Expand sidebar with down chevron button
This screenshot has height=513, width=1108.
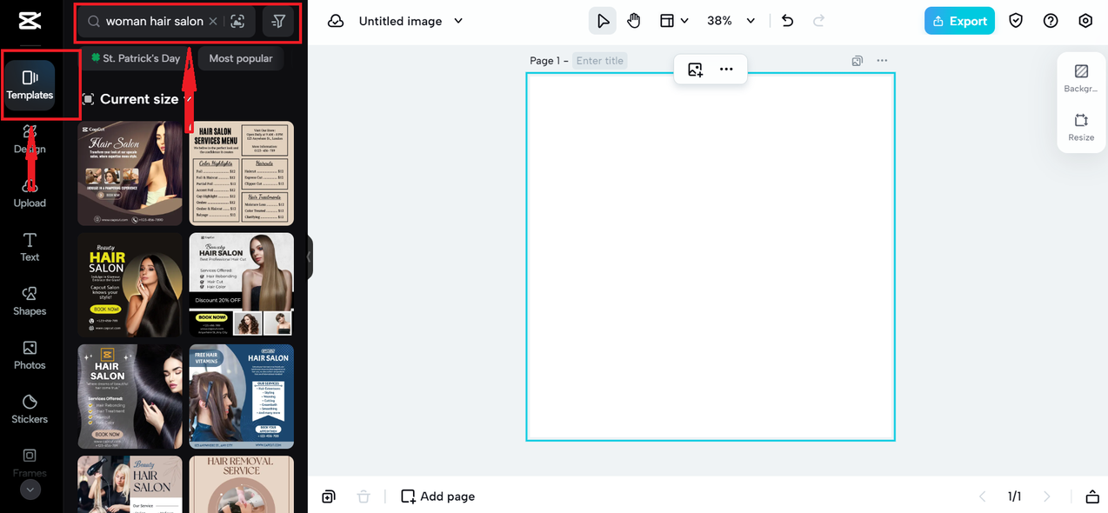(30, 490)
